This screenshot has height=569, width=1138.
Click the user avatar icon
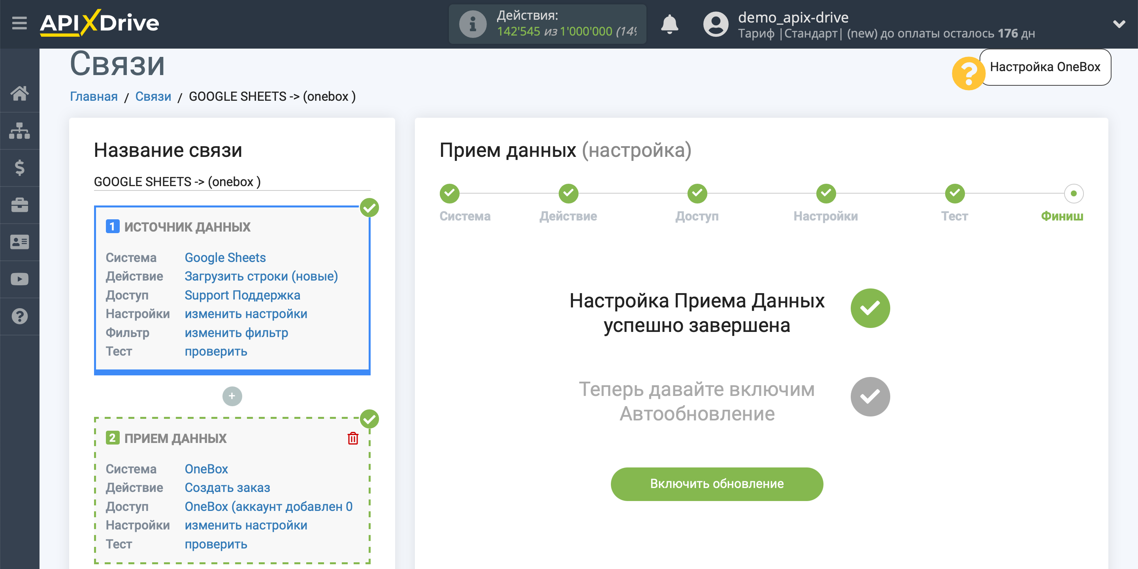coord(715,24)
